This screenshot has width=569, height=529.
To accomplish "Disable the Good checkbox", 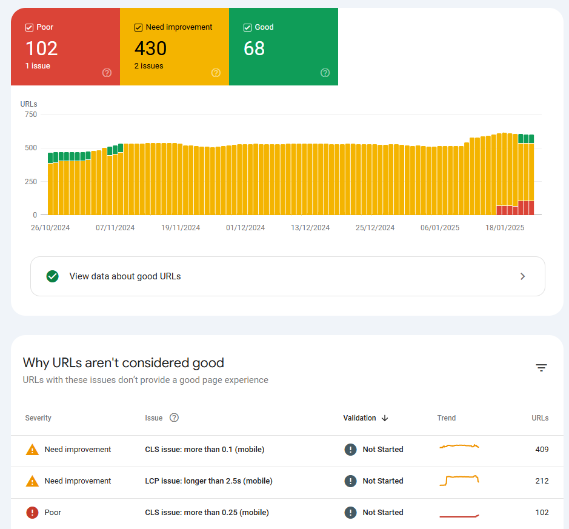I will (247, 27).
